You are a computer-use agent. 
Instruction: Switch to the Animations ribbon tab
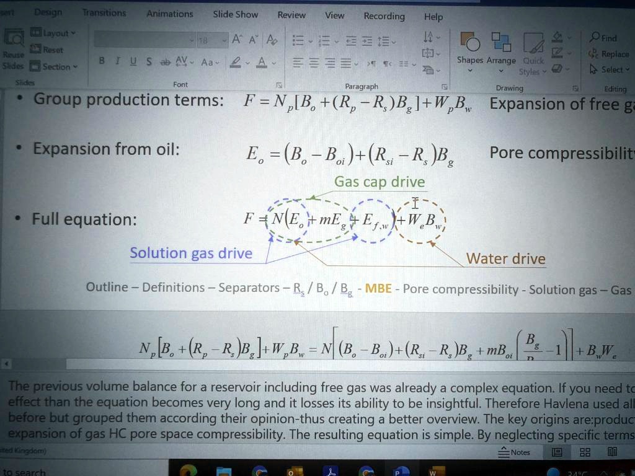click(169, 14)
